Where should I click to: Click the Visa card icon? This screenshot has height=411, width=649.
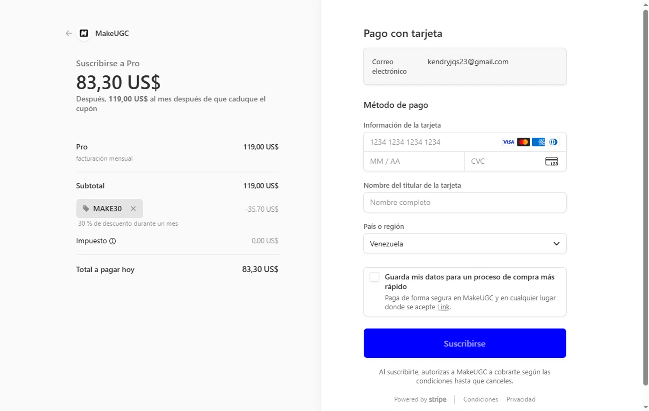tap(508, 142)
